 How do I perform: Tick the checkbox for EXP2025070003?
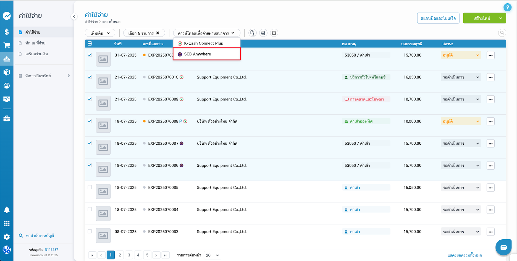pyautogui.click(x=90, y=231)
